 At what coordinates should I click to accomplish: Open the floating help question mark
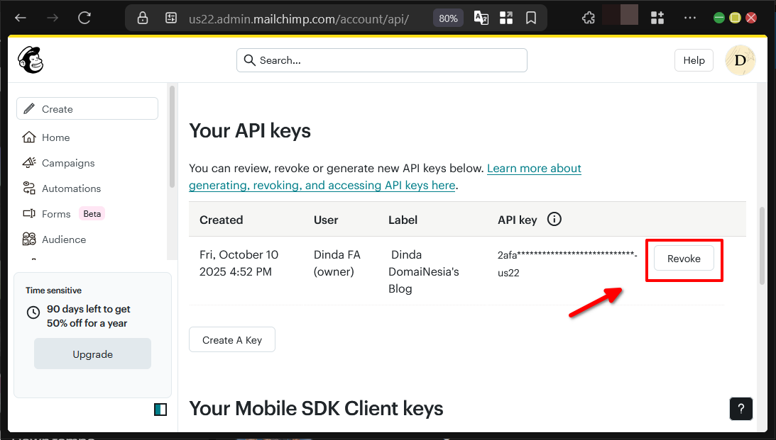click(741, 409)
